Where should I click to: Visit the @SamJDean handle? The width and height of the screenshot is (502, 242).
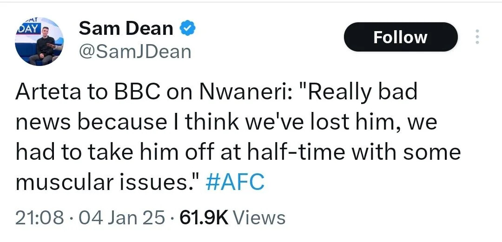(x=135, y=52)
